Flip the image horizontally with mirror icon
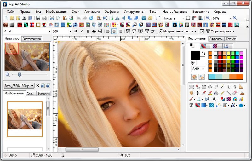 117,18
